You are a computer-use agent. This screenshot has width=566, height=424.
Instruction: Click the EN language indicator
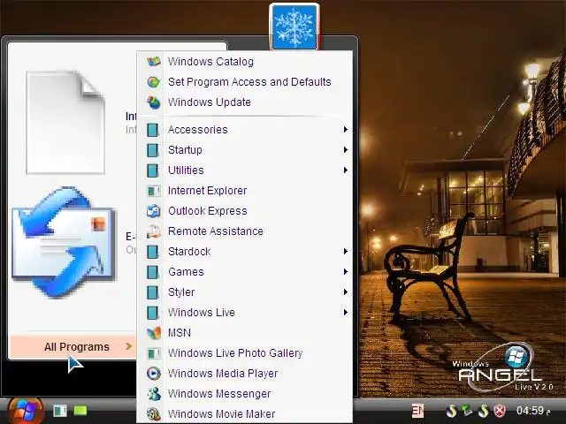click(417, 410)
